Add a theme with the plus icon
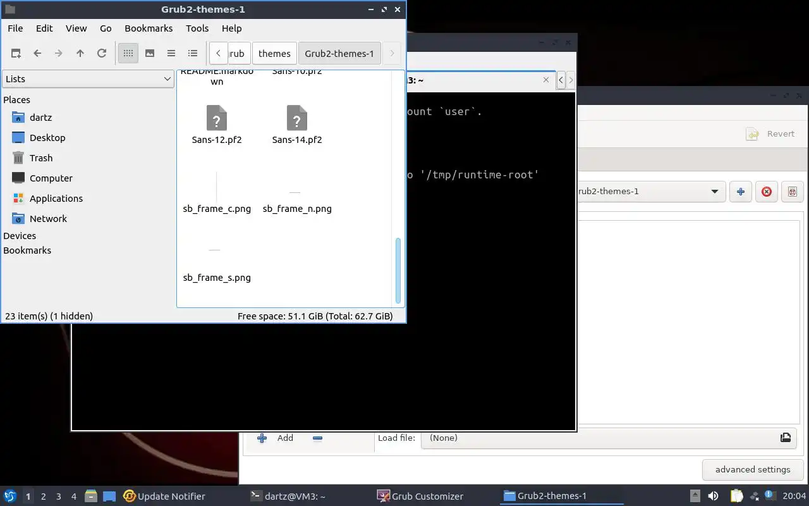Viewport: 809px width, 506px height. (741, 192)
